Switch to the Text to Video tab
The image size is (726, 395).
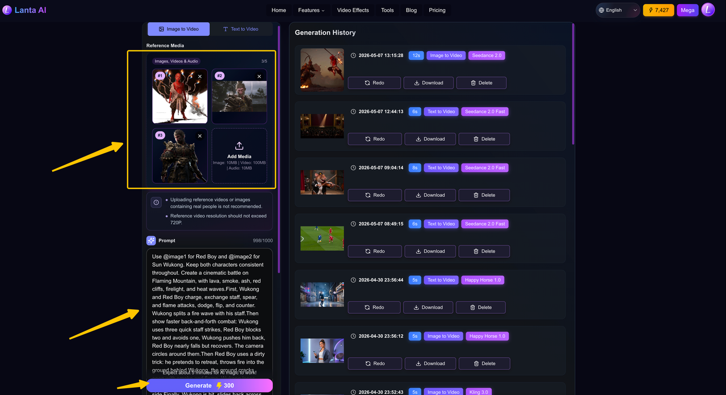pyautogui.click(x=241, y=29)
